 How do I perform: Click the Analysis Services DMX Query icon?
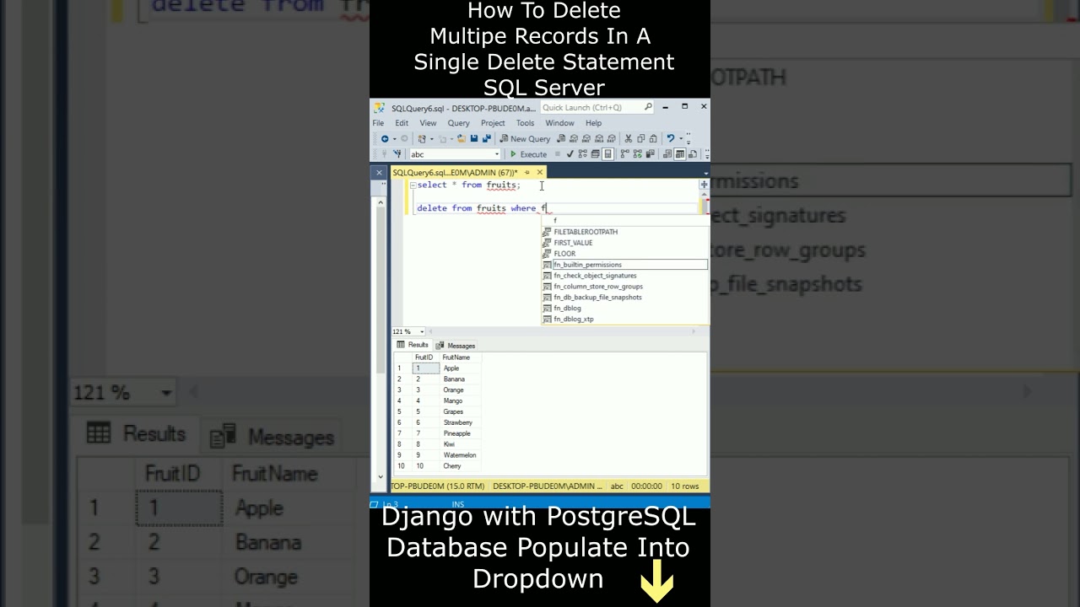tap(586, 139)
